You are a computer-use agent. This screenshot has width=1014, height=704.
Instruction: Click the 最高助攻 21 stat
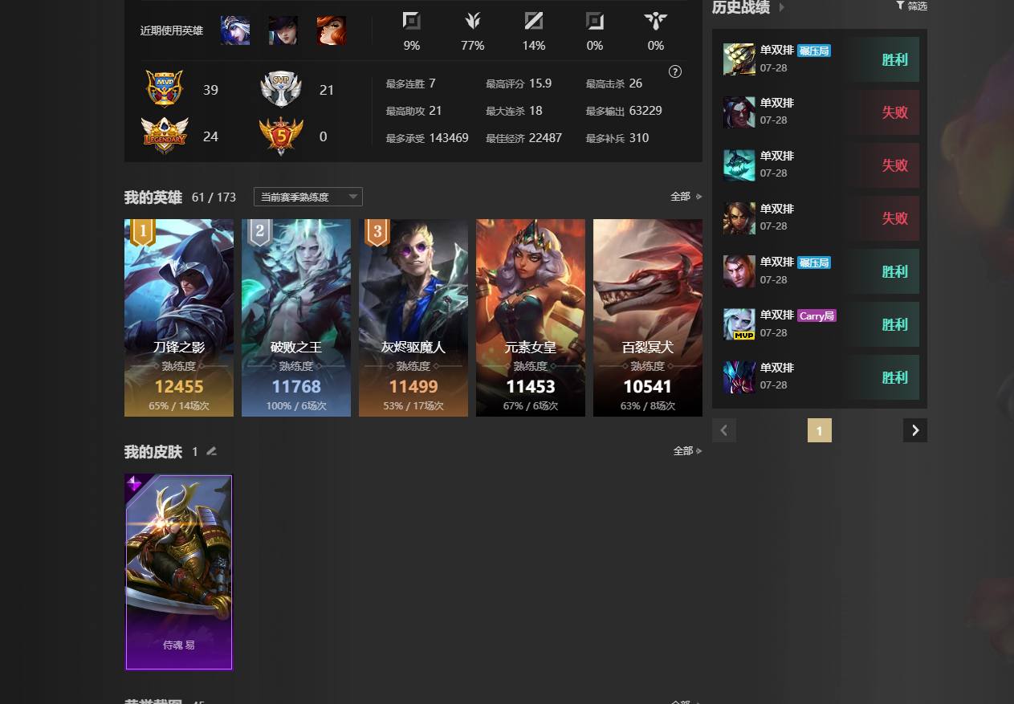tap(414, 111)
